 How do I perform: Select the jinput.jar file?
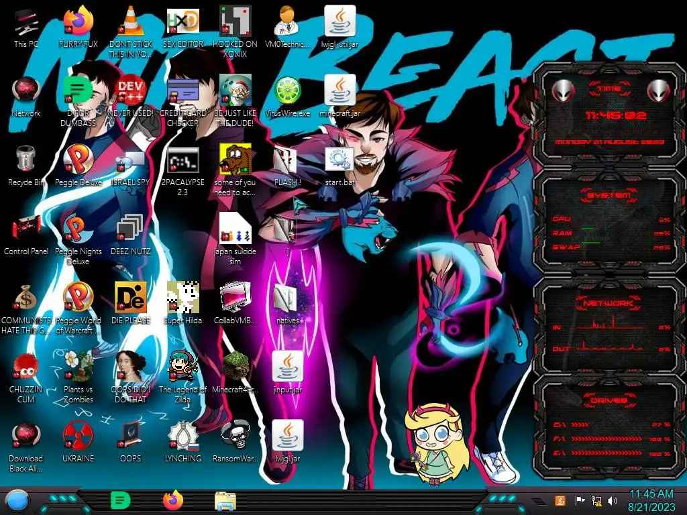[x=287, y=367]
